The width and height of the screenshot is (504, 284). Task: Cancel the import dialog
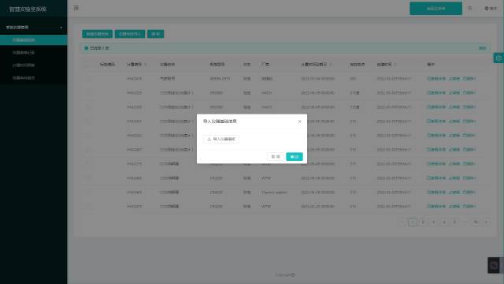point(276,156)
